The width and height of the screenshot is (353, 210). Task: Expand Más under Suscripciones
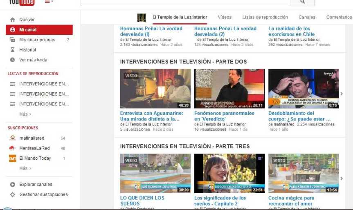pos(25,168)
